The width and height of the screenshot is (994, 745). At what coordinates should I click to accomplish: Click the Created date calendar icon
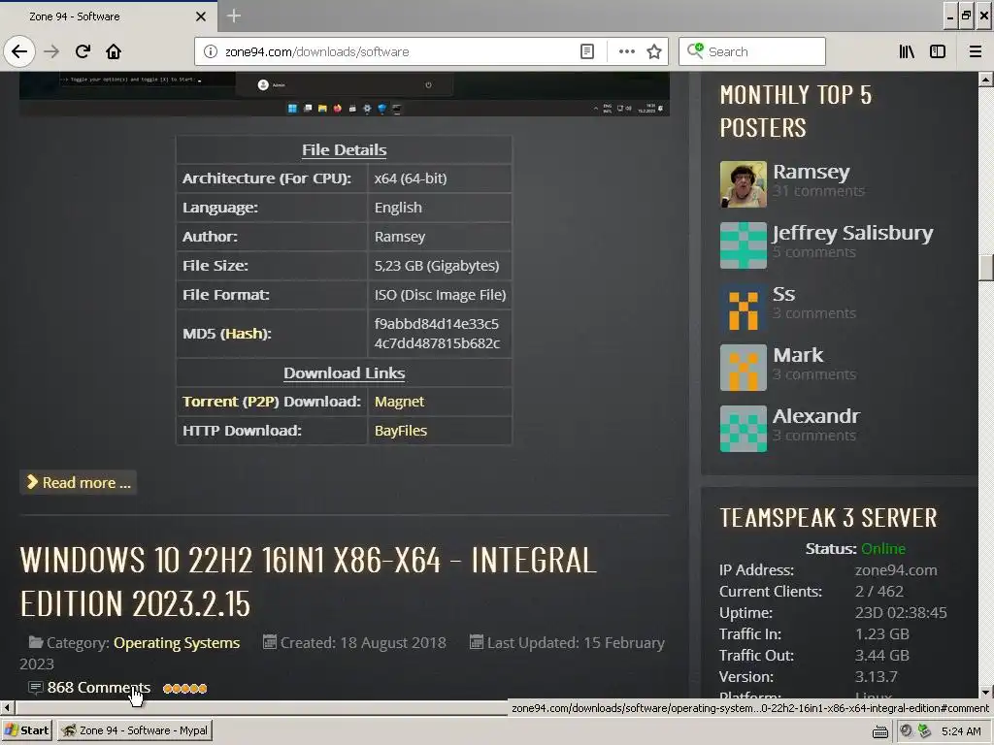pos(270,642)
